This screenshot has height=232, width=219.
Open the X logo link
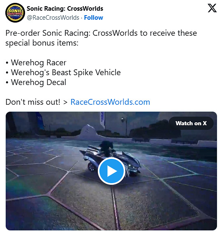click(x=212, y=8)
